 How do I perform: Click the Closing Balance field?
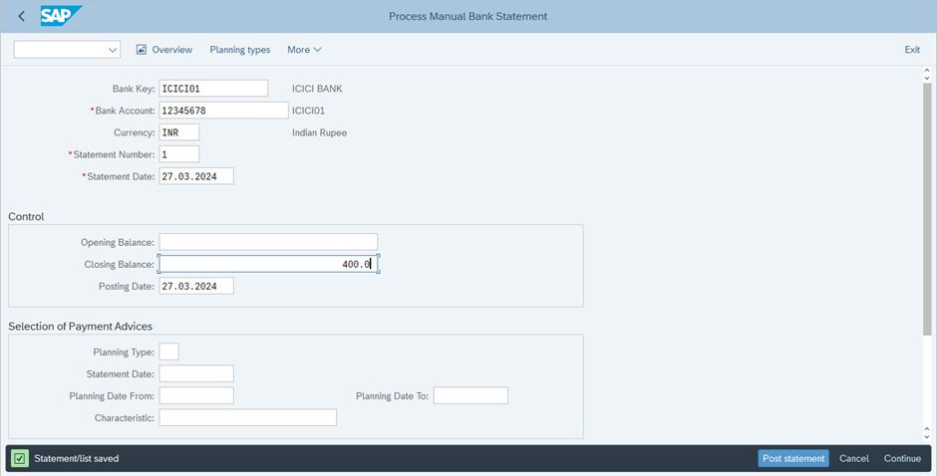tap(268, 264)
